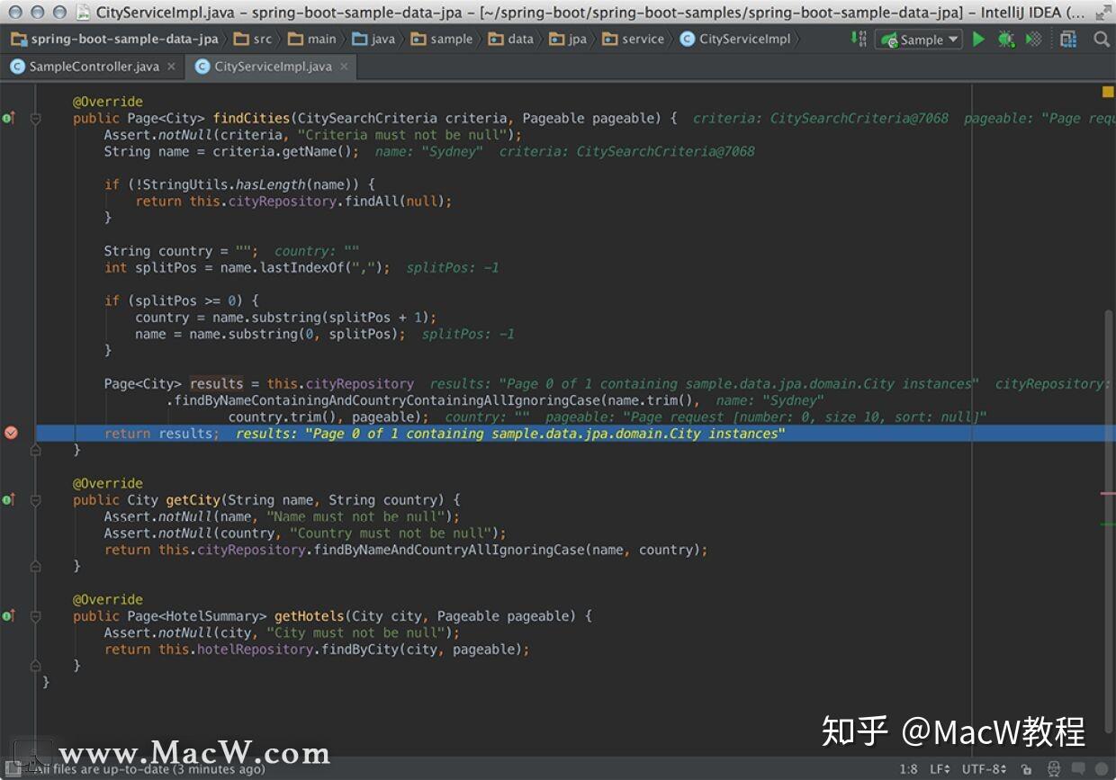
Task: Collapse the getHotels method using its fold marker
Action: (x=36, y=615)
